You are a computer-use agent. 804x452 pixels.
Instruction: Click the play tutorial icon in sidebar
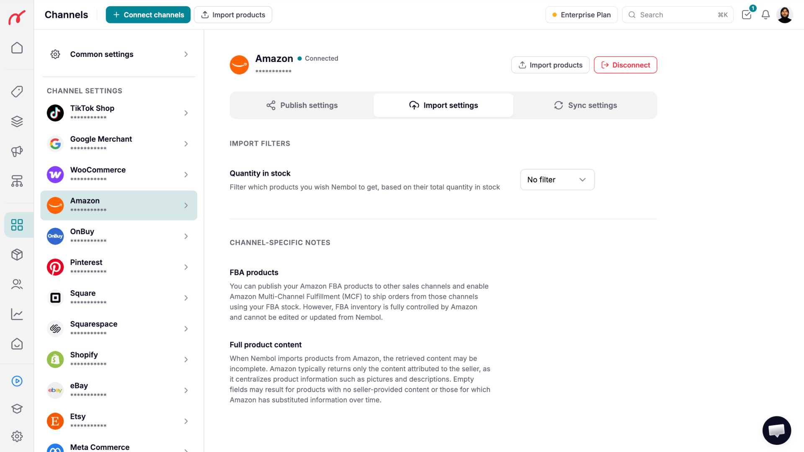[x=17, y=381]
